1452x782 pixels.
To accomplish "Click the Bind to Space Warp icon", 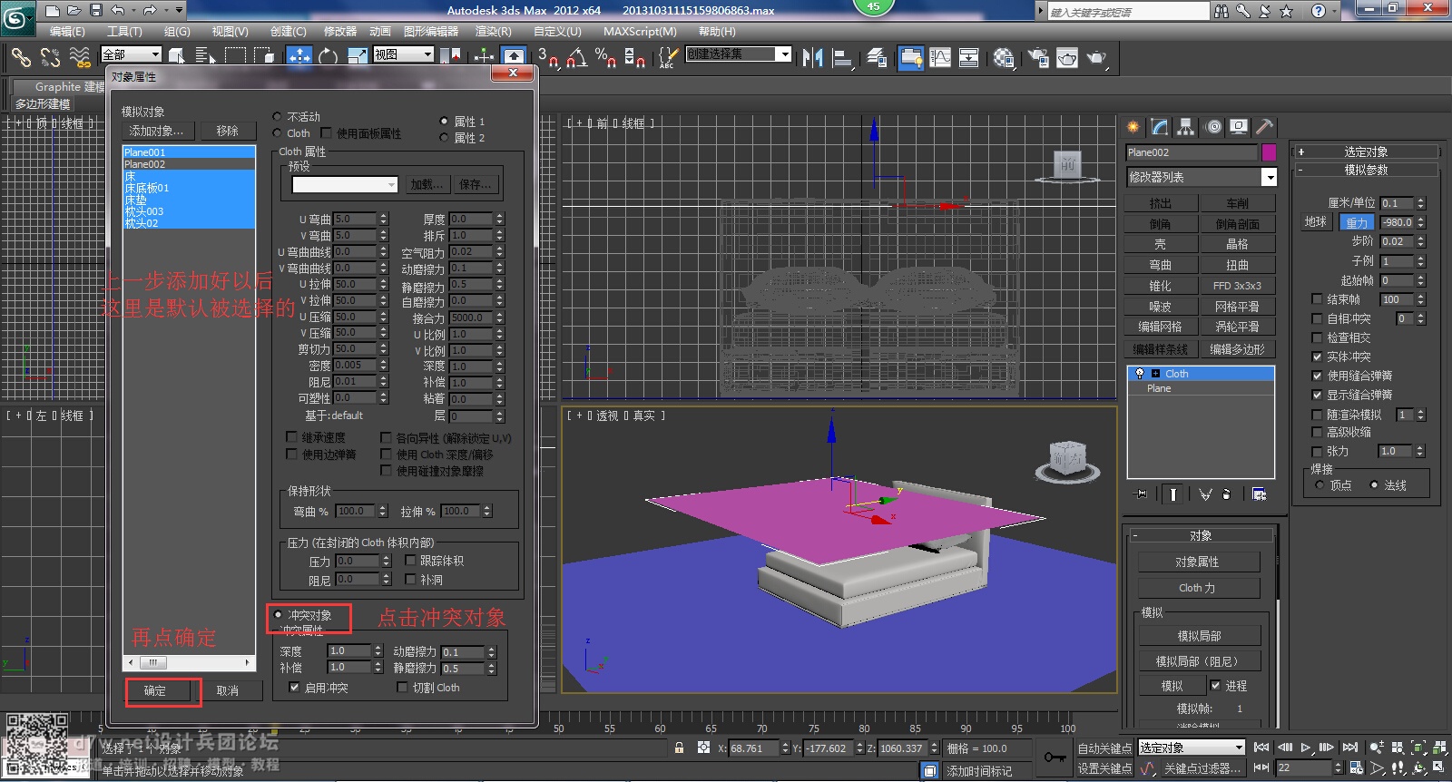I will point(80,57).
